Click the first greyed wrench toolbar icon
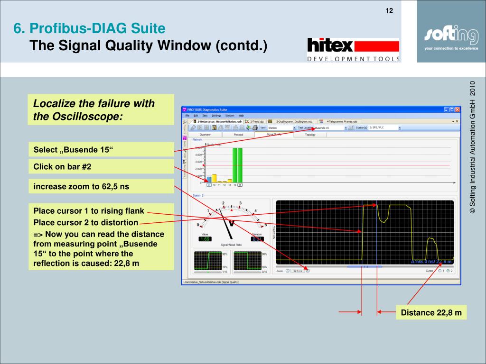The image size is (486, 364). (x=193, y=127)
